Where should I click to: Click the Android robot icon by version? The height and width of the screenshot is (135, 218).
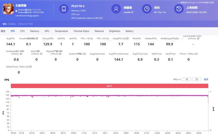[x=17, y=11]
